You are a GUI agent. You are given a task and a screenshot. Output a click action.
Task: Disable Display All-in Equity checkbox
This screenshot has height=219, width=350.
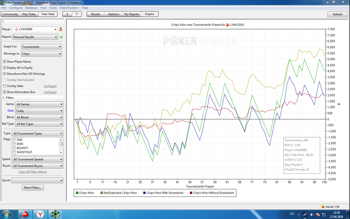pyautogui.click(x=5, y=67)
